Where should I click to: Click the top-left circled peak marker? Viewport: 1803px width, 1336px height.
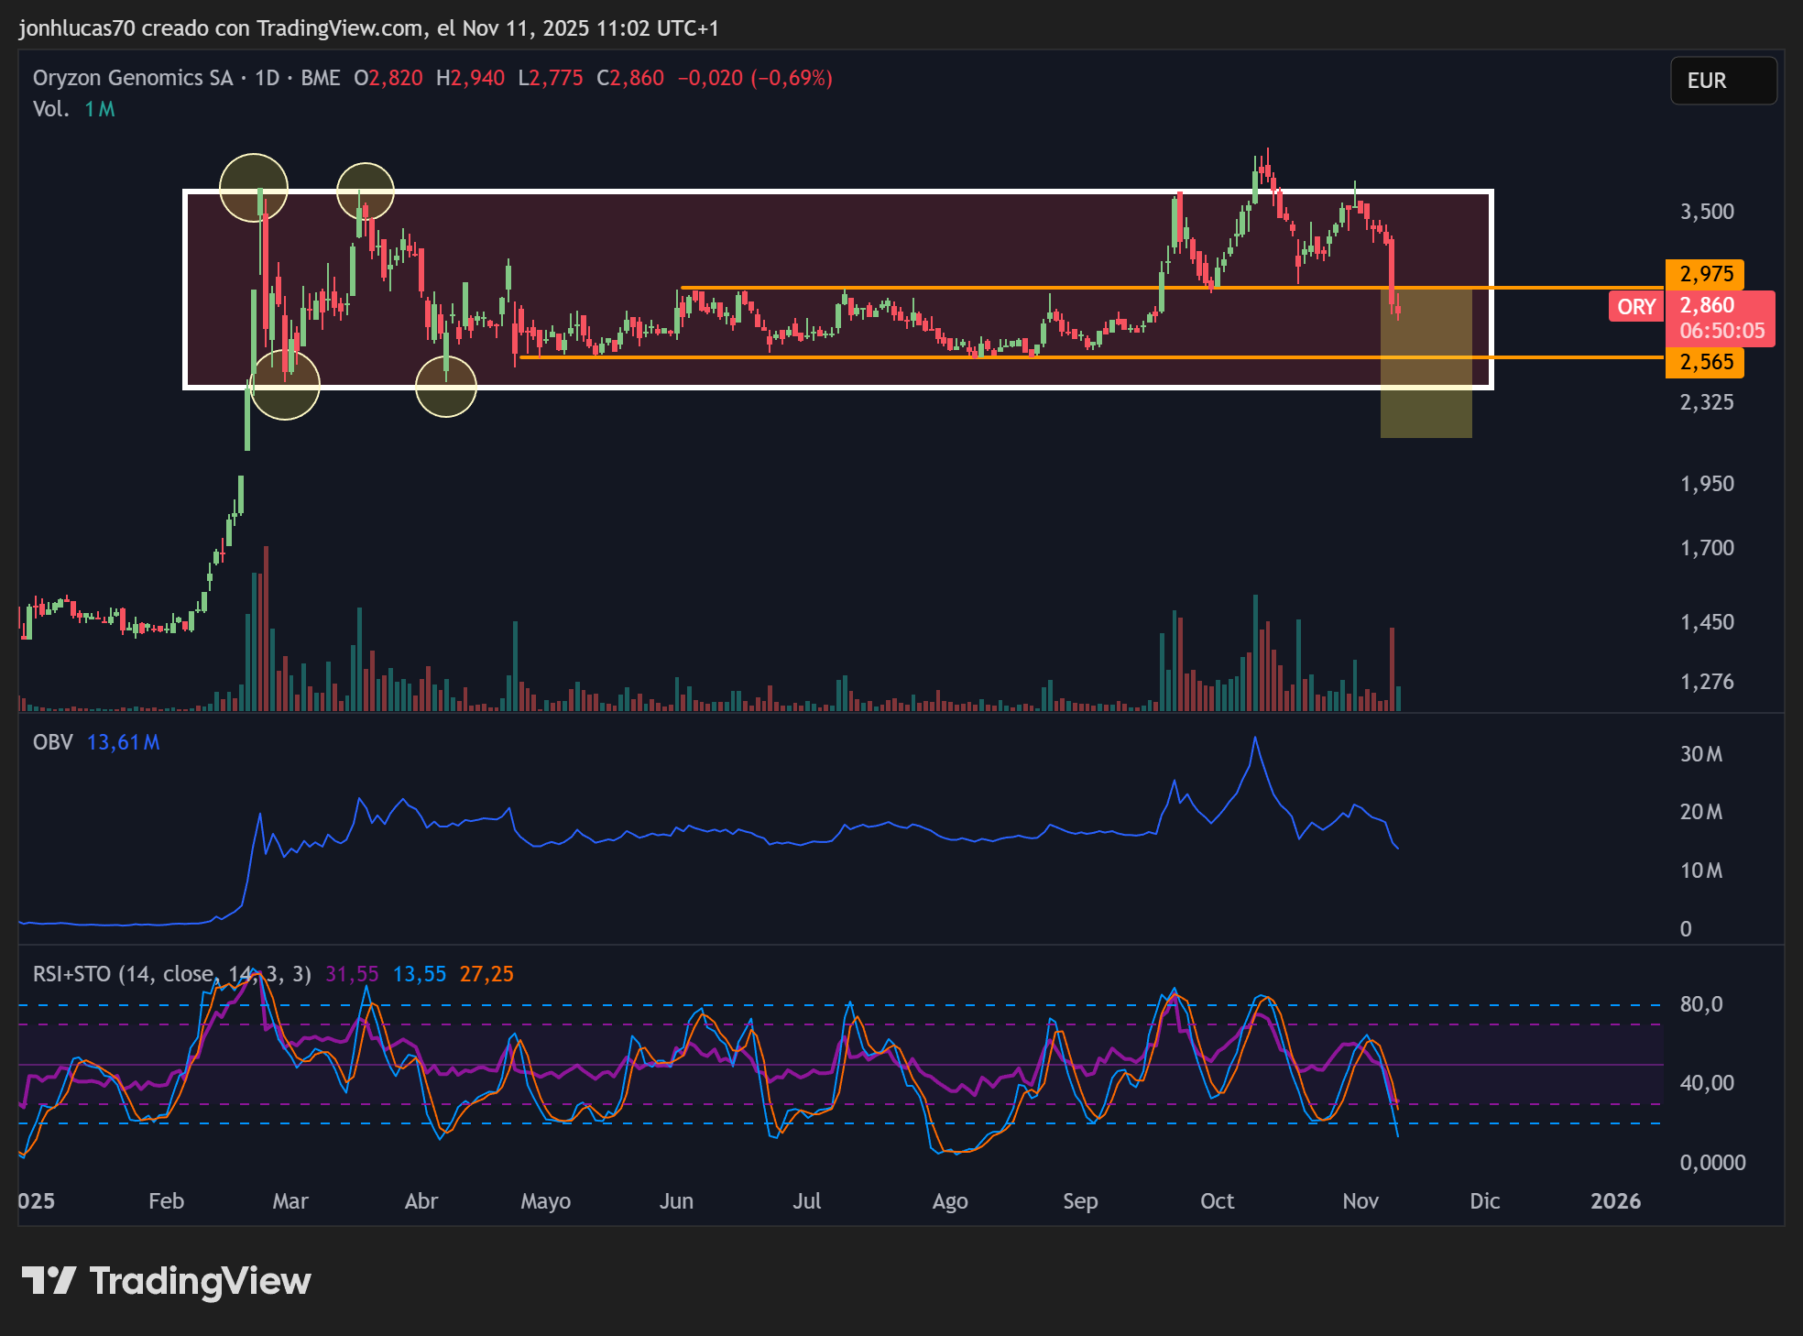tap(254, 188)
